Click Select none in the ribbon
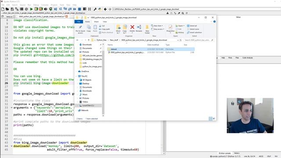281x158 pixels. click(x=193, y=29)
